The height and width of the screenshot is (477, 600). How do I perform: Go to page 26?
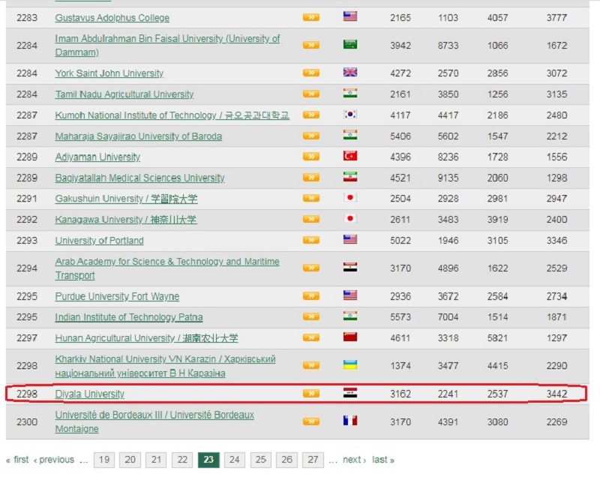click(x=287, y=460)
